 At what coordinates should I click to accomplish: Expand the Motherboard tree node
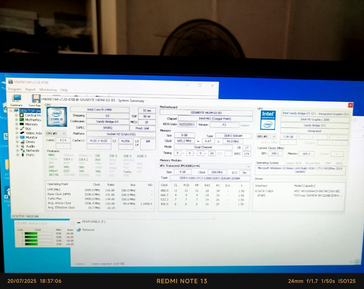coord(16,120)
